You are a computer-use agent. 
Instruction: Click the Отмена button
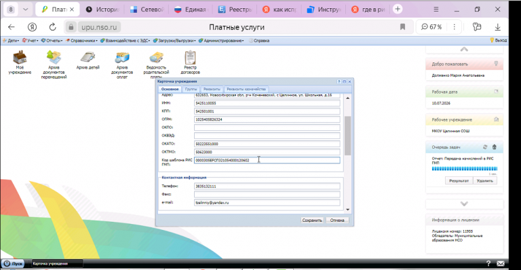pos(337,220)
